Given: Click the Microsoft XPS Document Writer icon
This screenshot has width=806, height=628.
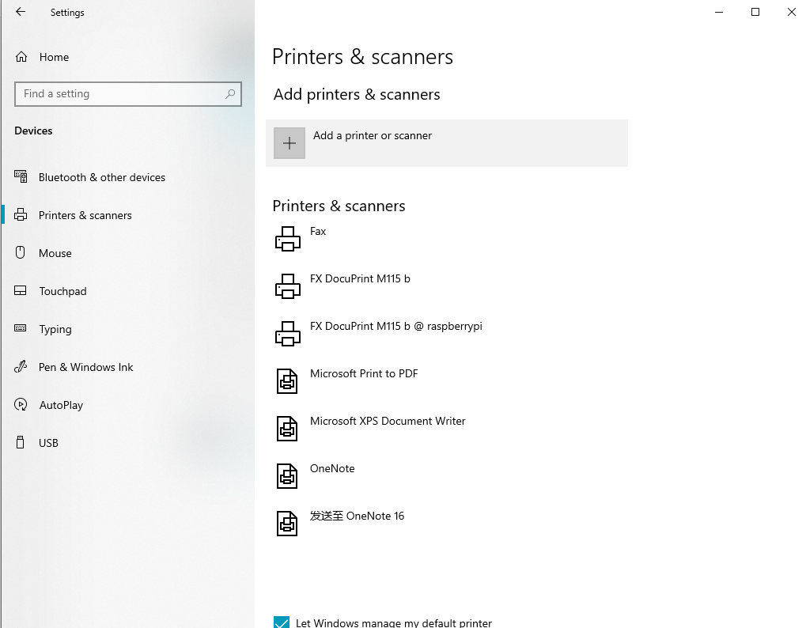Looking at the screenshot, I should pyautogui.click(x=287, y=429).
